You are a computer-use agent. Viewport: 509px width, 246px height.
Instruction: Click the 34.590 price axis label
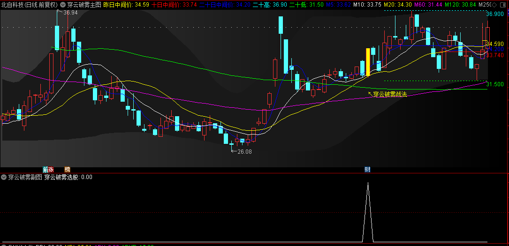[495, 44]
